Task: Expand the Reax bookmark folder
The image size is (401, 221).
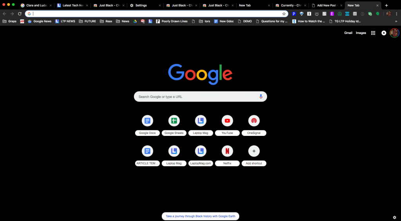Action: [106, 21]
